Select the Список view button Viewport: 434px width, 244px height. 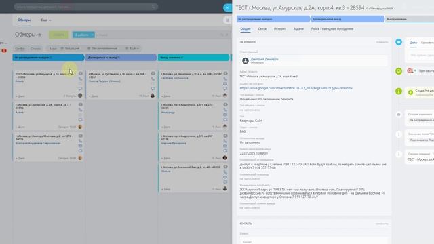(36, 48)
